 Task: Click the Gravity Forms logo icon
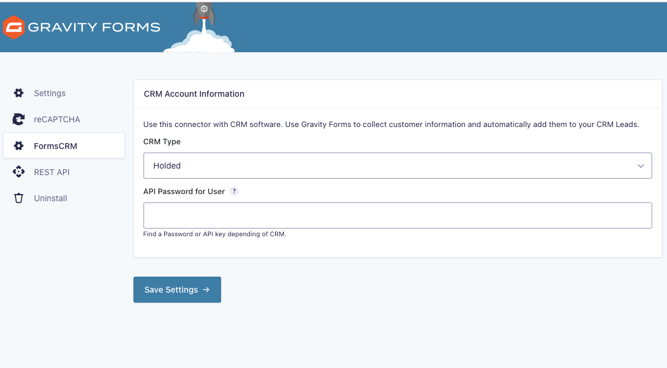tap(13, 27)
